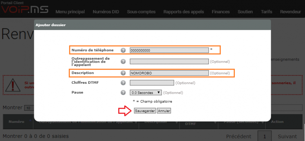Viewport: 305px width, 141px height.
Task: Click the Description input containing NOMOROBO
Action: (169, 73)
